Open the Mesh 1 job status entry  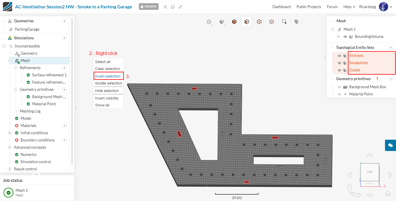tap(37, 192)
